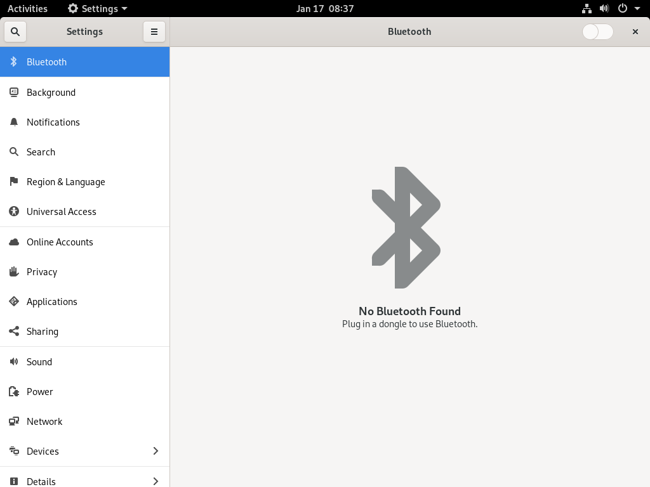The height and width of the screenshot is (487, 650).
Task: Open the hamburger menu in Settings header
Action: [154, 32]
